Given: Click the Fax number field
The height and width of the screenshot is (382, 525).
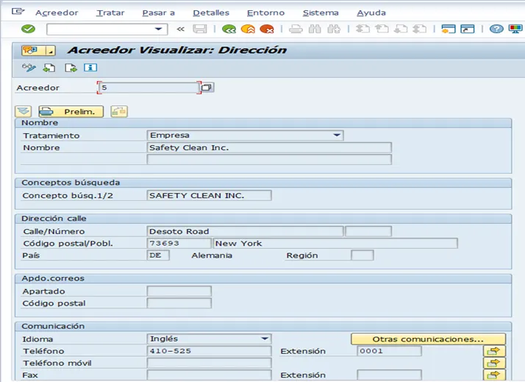Looking at the screenshot, I should (x=210, y=375).
